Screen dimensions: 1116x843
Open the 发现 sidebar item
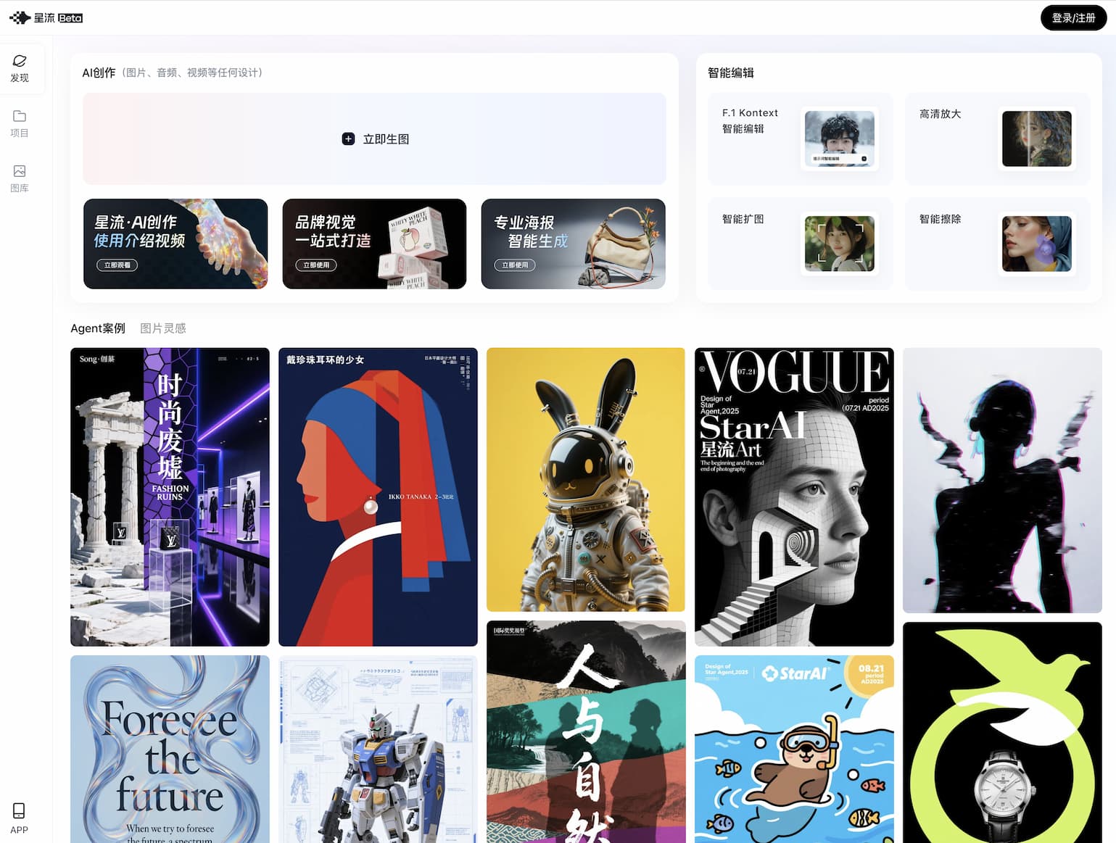tap(20, 69)
